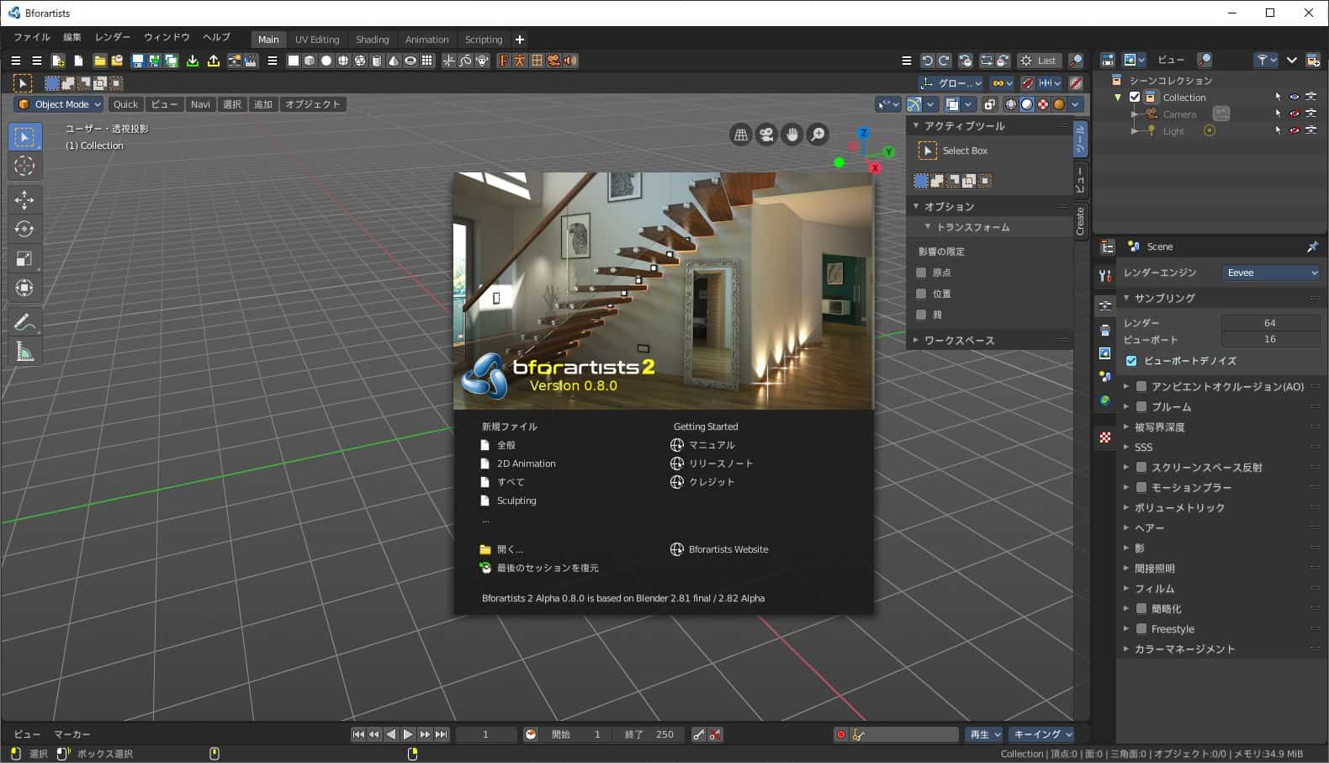This screenshot has height=763, width=1329.
Task: Click the zoom magnifier viewport icon
Action: (818, 135)
